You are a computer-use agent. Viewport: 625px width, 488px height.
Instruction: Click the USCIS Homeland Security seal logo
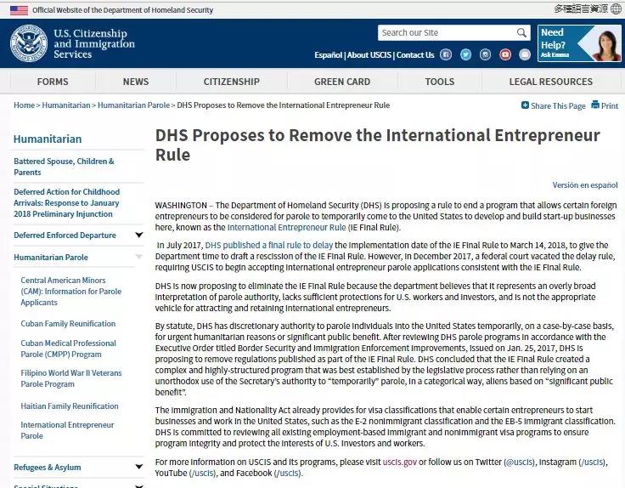[x=29, y=43]
